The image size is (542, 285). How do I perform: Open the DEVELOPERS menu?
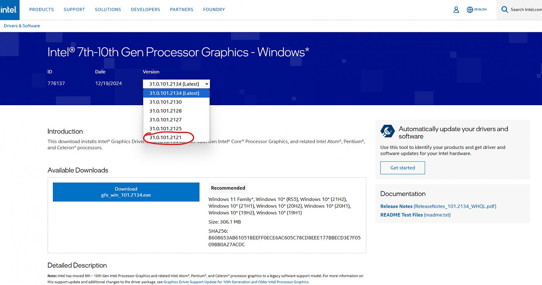[146, 10]
